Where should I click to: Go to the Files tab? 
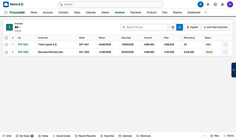(165, 13)
